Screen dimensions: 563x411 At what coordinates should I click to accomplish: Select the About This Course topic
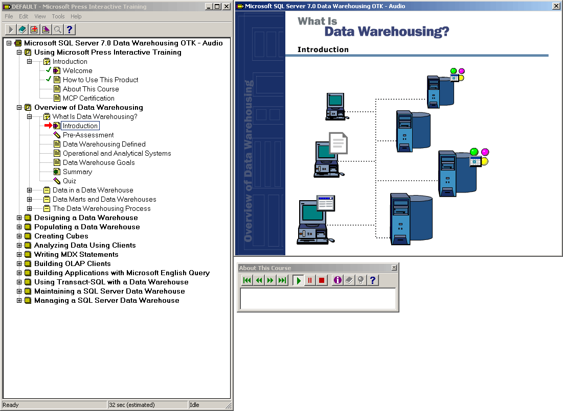[x=91, y=89]
